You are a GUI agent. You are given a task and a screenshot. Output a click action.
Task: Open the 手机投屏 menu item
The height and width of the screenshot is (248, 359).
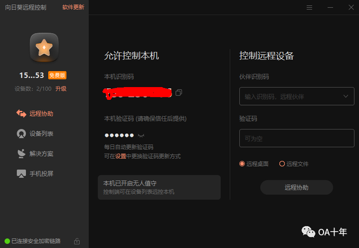[41, 174]
